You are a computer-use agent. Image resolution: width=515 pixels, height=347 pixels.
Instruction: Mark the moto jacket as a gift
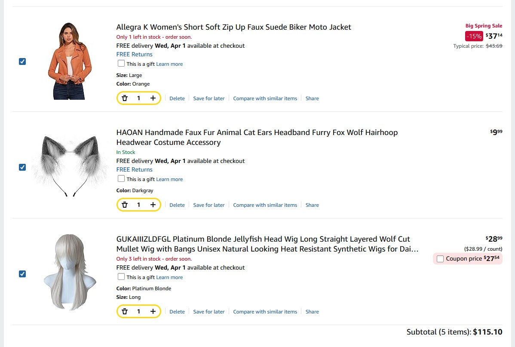pyautogui.click(x=121, y=64)
